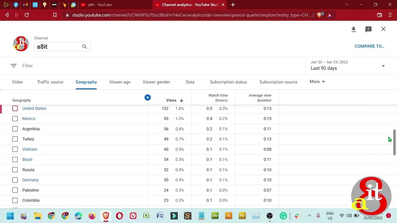This screenshot has height=223, width=397.
Task: Select the Mexico checkbox
Action: pyautogui.click(x=15, y=119)
